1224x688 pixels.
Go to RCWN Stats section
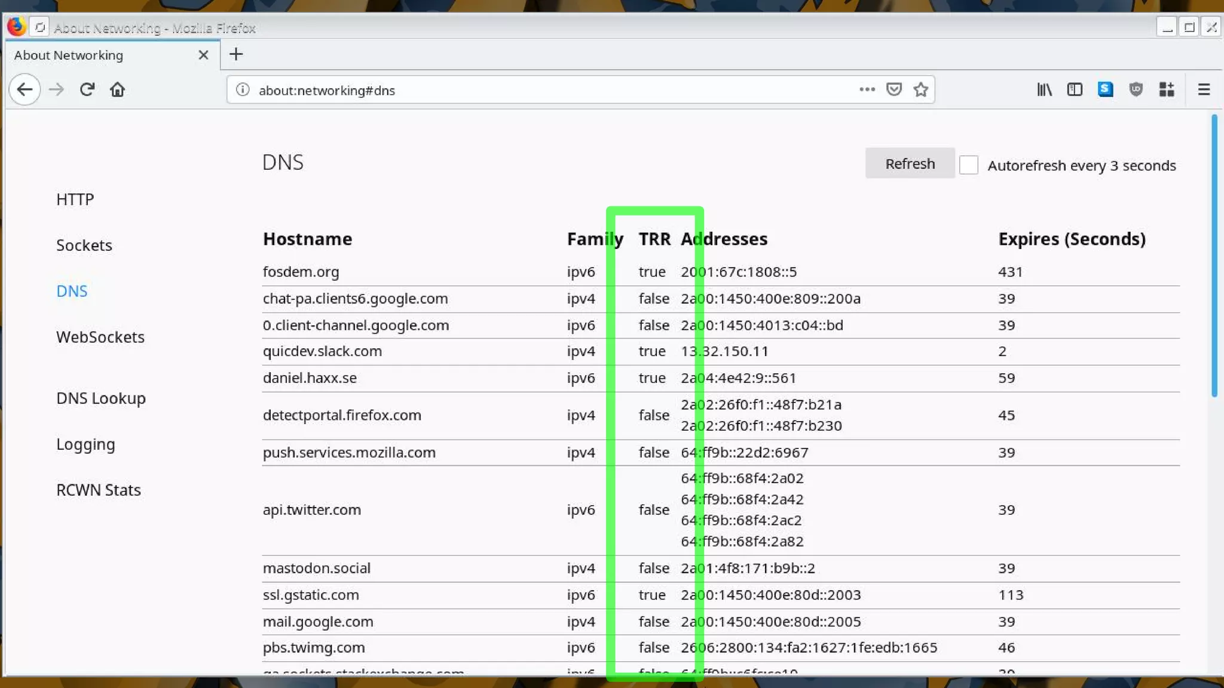pyautogui.click(x=98, y=490)
